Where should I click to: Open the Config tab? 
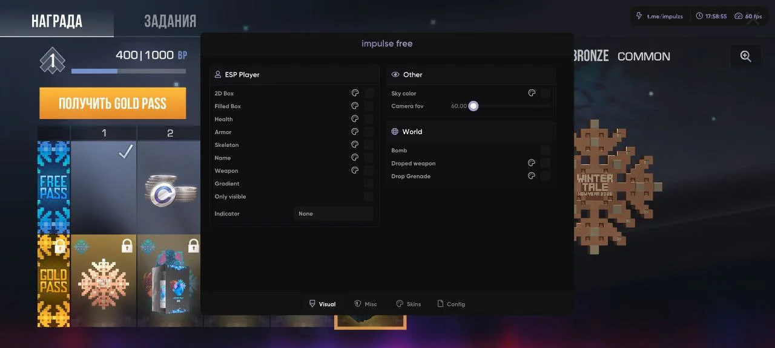(451, 304)
